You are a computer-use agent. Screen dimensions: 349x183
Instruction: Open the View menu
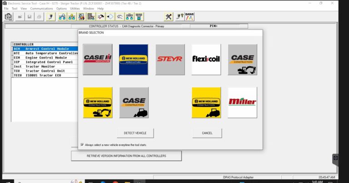pyautogui.click(x=24, y=9)
